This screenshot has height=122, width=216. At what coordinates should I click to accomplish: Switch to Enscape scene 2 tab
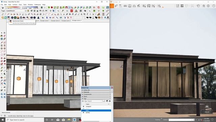(55, 21)
